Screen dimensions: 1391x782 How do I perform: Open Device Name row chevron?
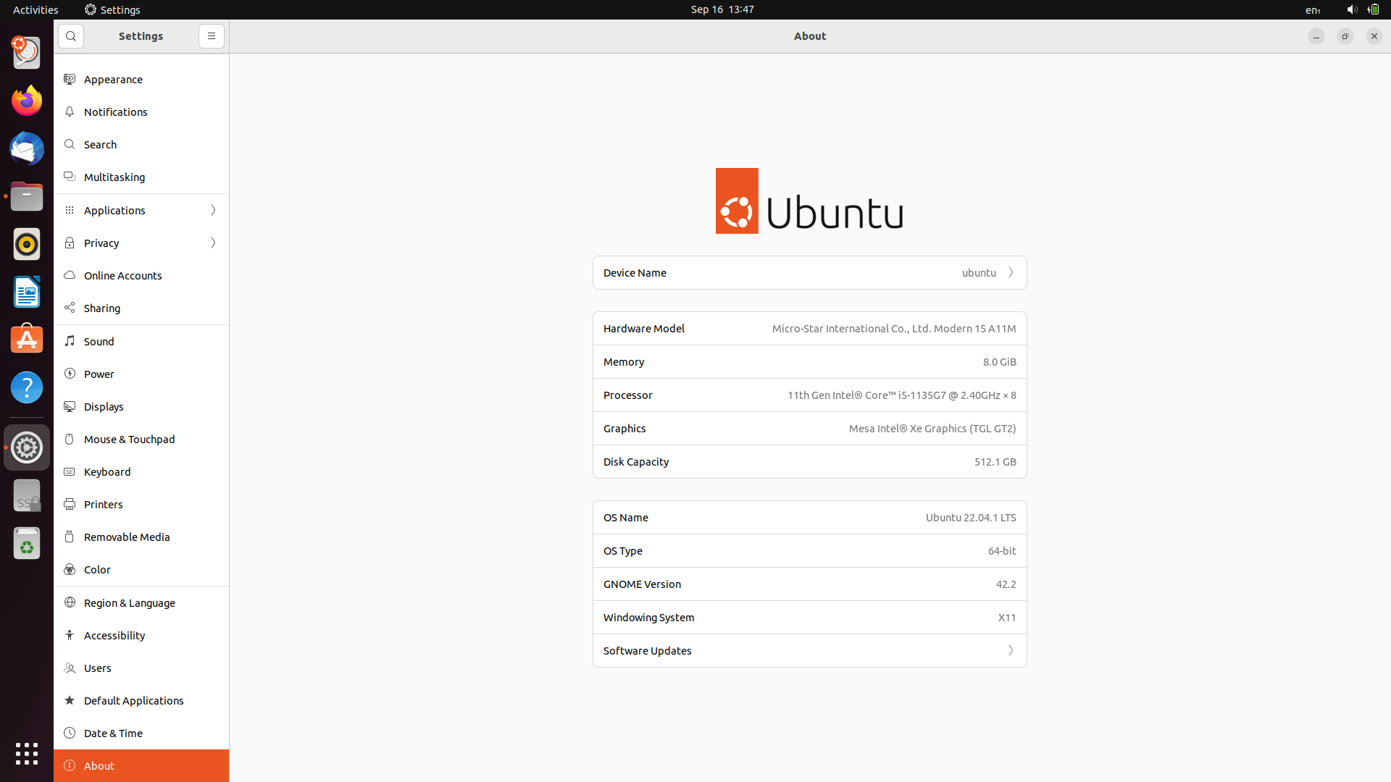(x=1011, y=272)
